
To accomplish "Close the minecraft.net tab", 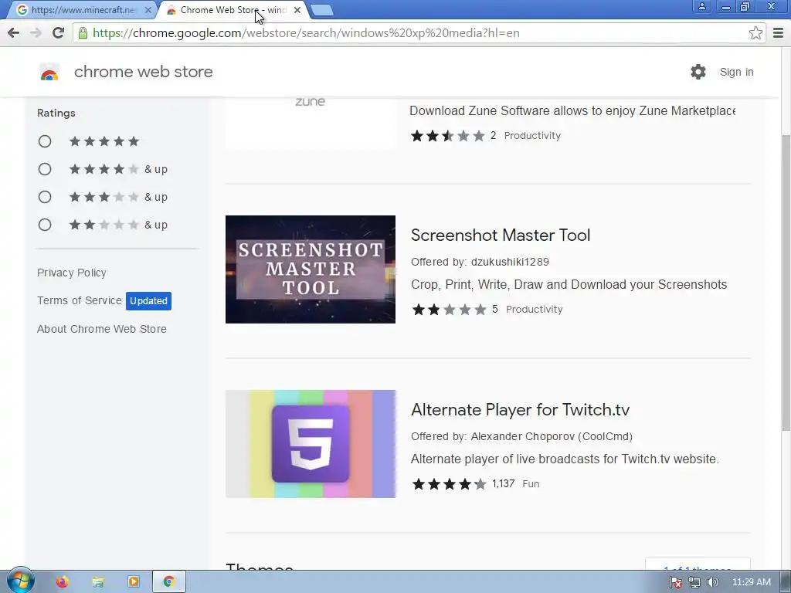I will click(148, 9).
